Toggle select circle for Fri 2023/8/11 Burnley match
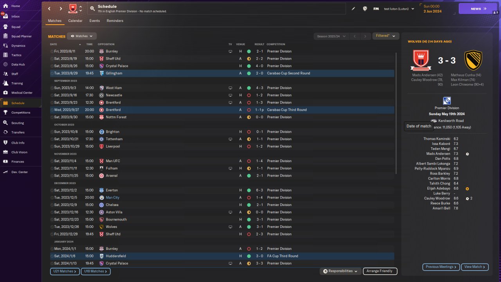 [52, 51]
